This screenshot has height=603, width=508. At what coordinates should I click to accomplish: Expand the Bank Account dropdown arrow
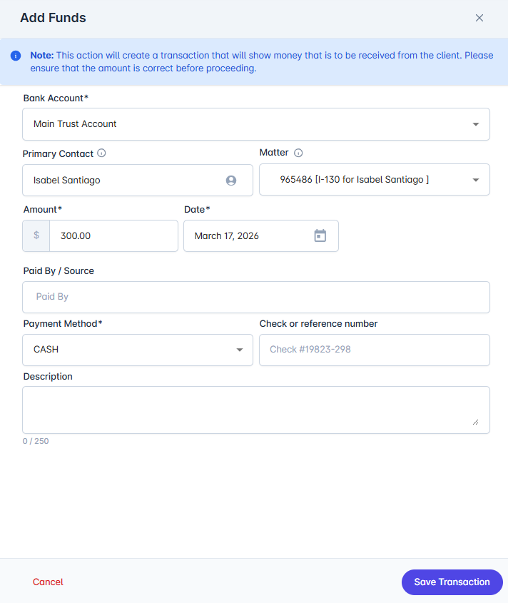[x=476, y=124]
